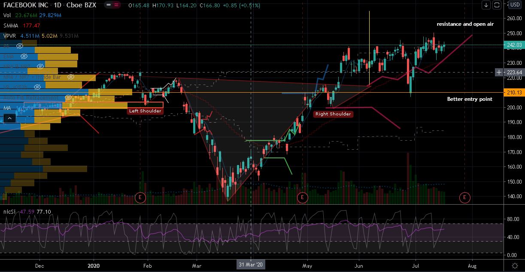Unhide NR4 / NR7 + Inside Bar indicator

(72, 77)
